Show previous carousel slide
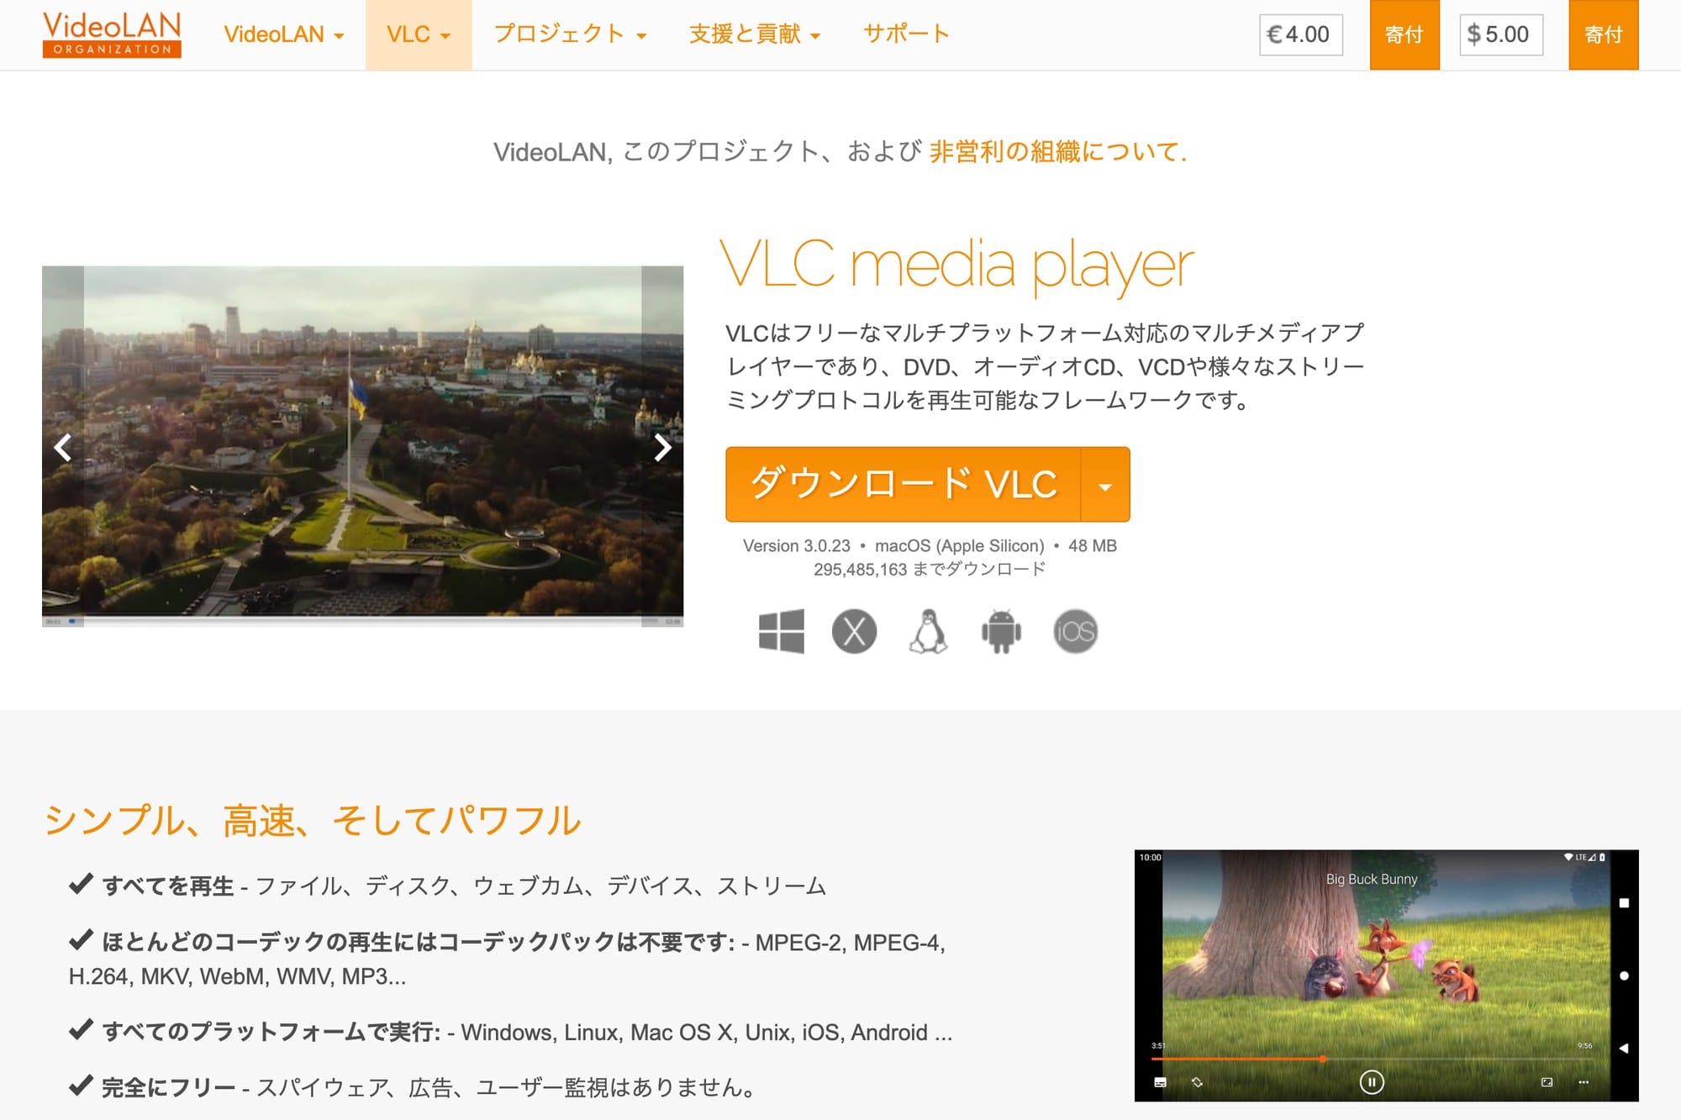This screenshot has width=1681, height=1120. pos(63,447)
